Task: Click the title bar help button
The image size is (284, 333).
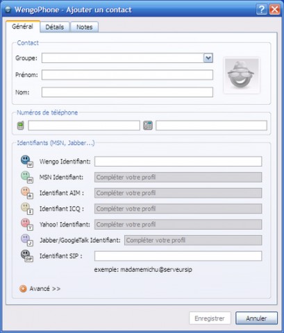Action: point(262,10)
